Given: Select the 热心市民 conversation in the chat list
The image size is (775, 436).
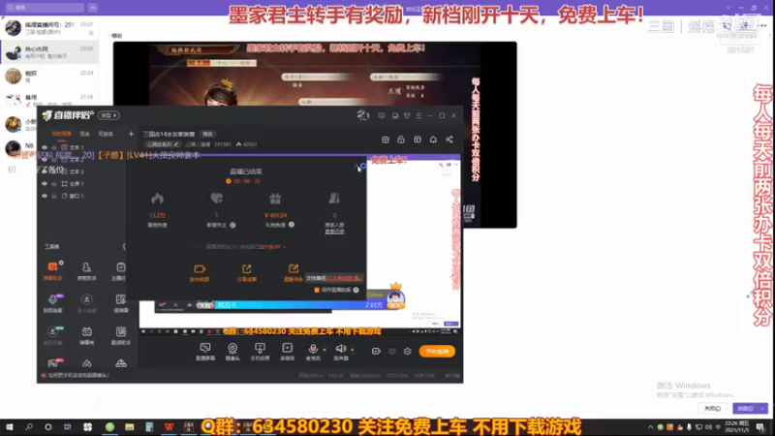Looking at the screenshot, I should tap(49, 52).
